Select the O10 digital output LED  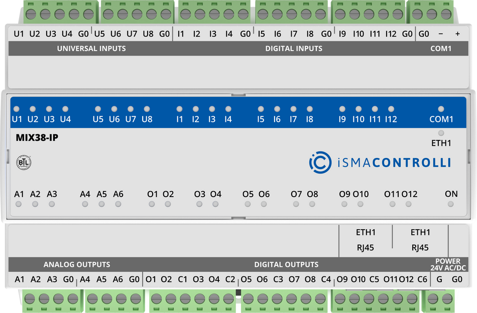(x=361, y=204)
